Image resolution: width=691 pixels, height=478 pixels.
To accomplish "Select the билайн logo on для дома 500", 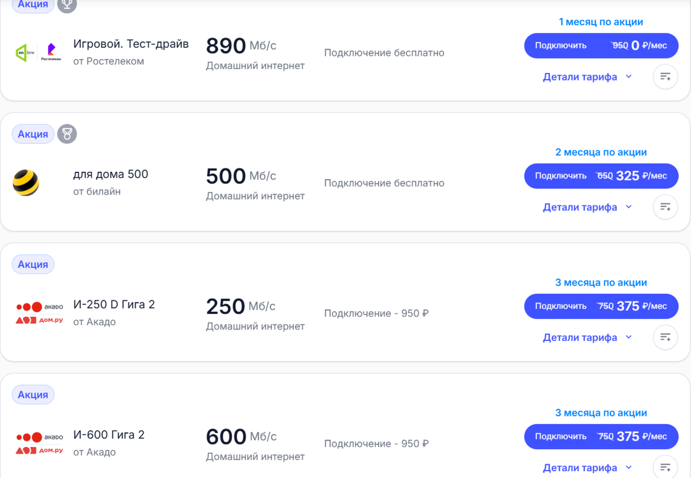I will point(26,181).
